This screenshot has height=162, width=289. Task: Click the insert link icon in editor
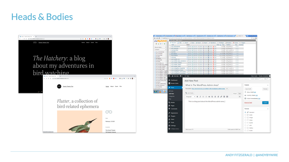tap(221, 97)
